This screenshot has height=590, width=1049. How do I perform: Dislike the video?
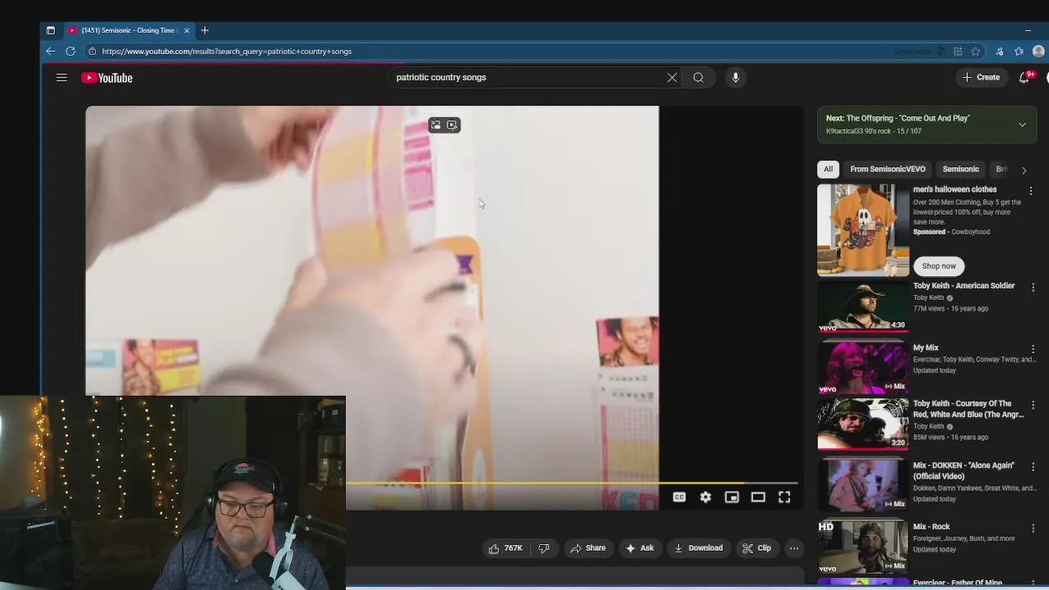[543, 548]
